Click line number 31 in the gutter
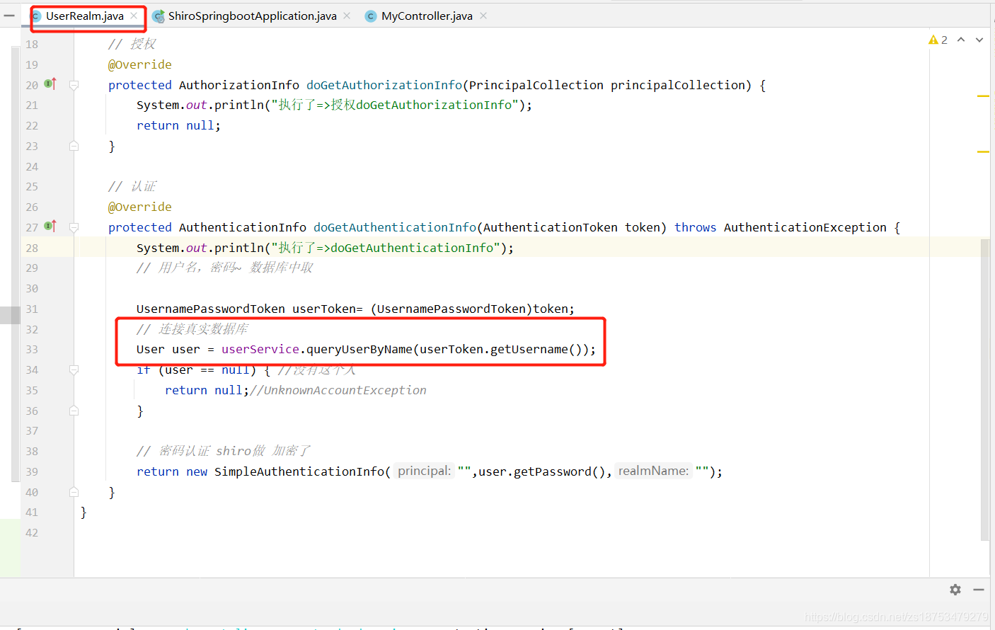995x630 pixels. 32,309
